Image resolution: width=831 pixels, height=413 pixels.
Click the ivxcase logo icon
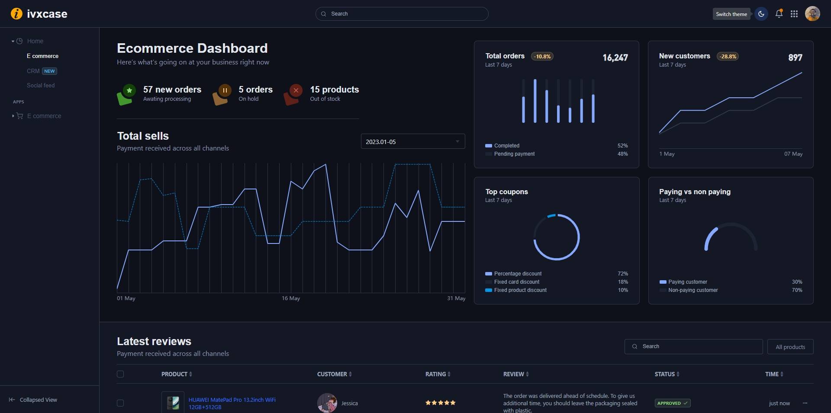pos(16,14)
